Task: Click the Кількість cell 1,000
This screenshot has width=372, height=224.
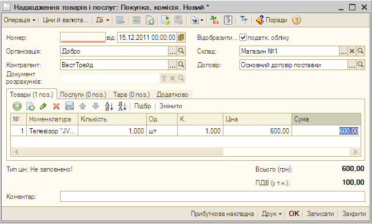Action: pos(112,131)
